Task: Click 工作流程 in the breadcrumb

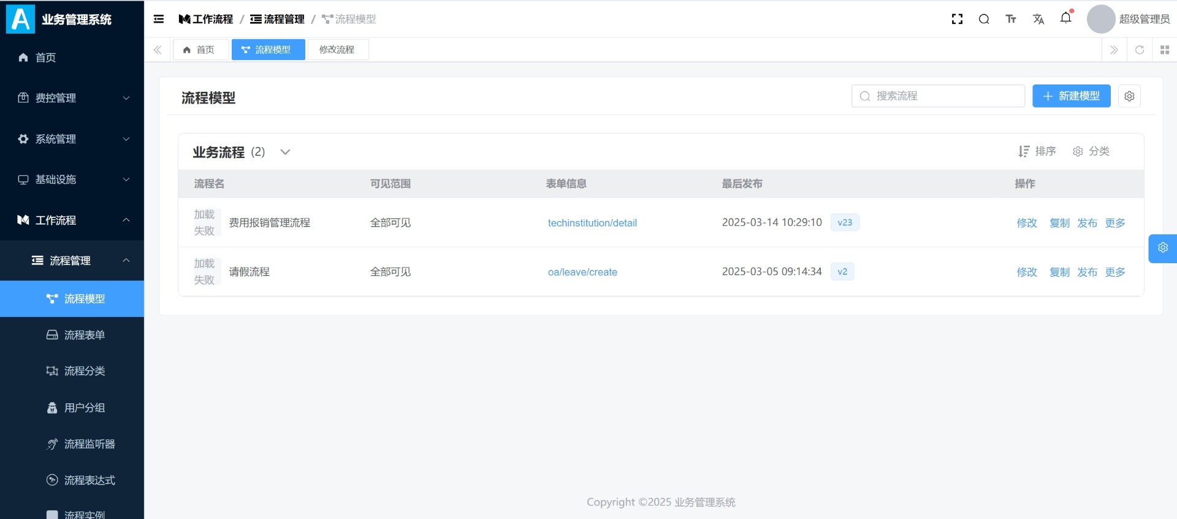Action: coord(206,19)
